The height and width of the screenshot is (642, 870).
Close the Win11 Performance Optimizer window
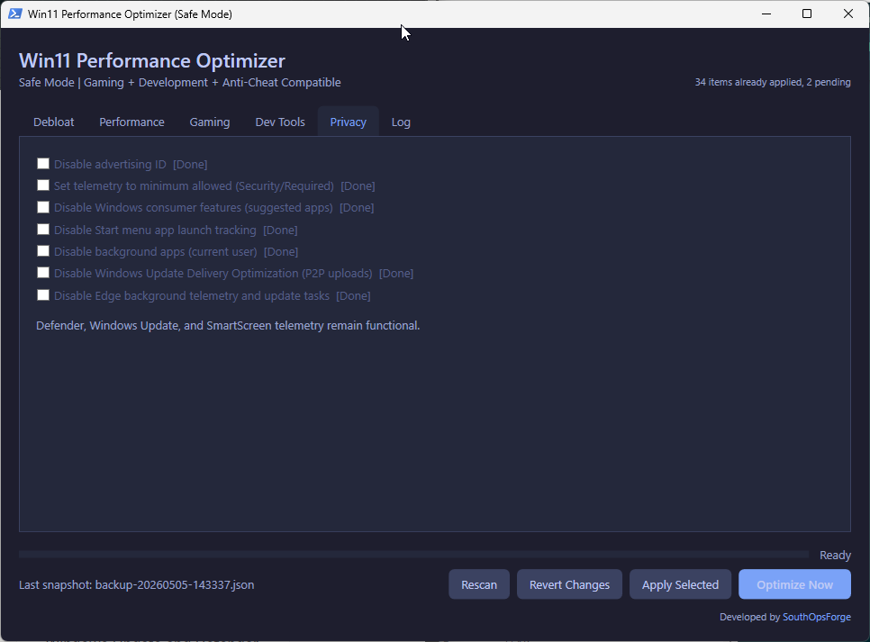pos(847,14)
